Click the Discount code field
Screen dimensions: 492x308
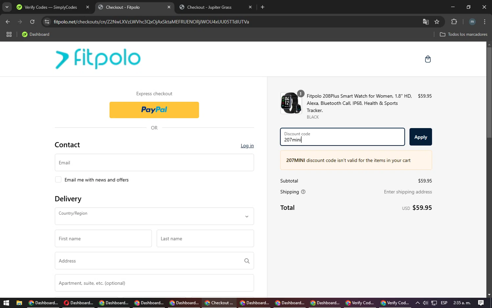(342, 137)
